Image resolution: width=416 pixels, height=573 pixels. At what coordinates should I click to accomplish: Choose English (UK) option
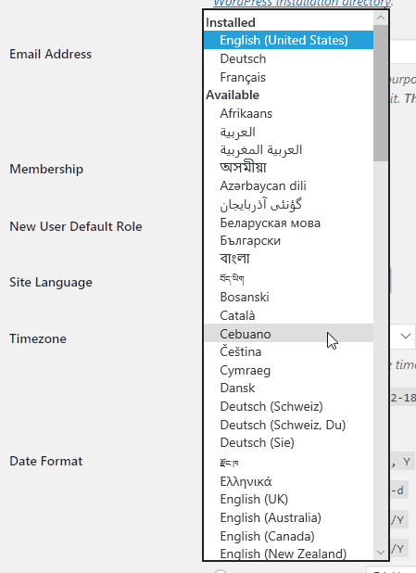tap(288, 499)
